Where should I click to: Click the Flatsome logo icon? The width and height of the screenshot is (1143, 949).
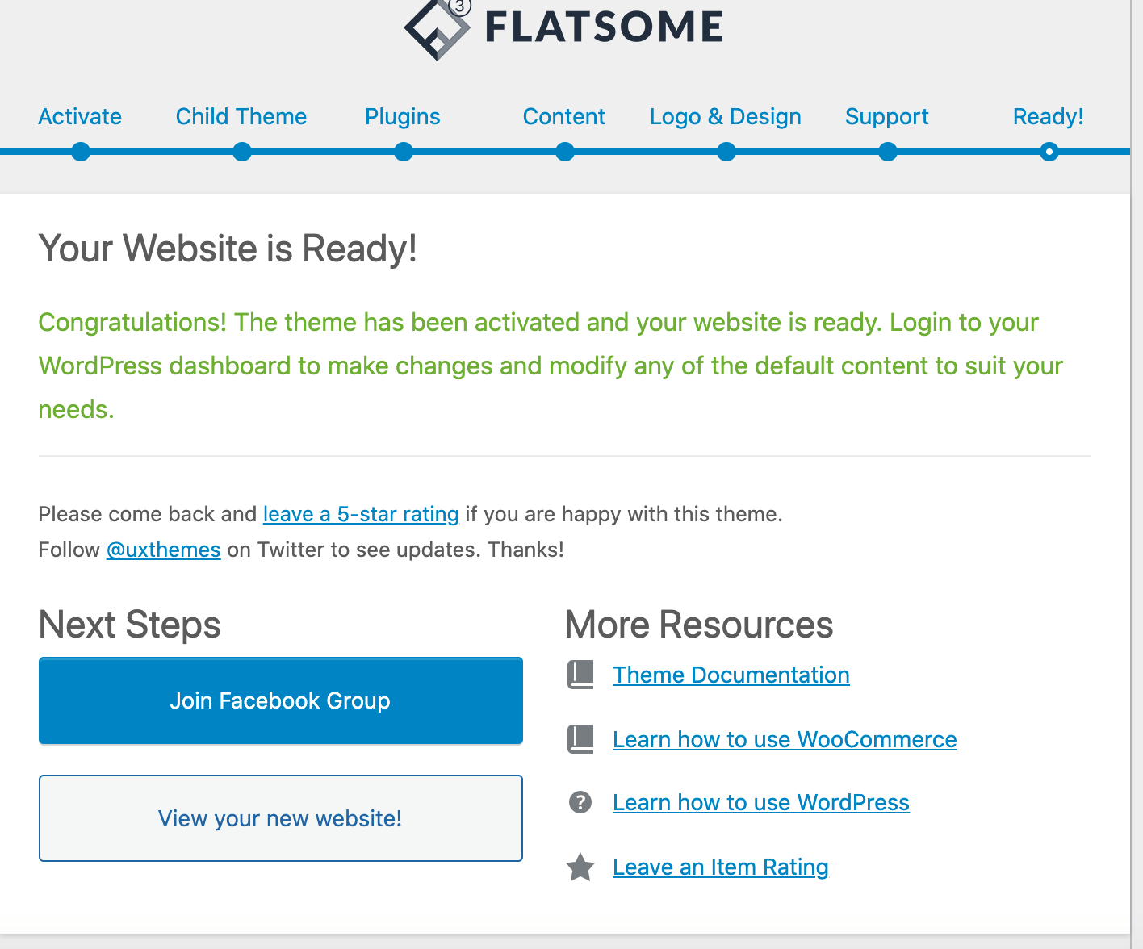pyautogui.click(x=437, y=29)
